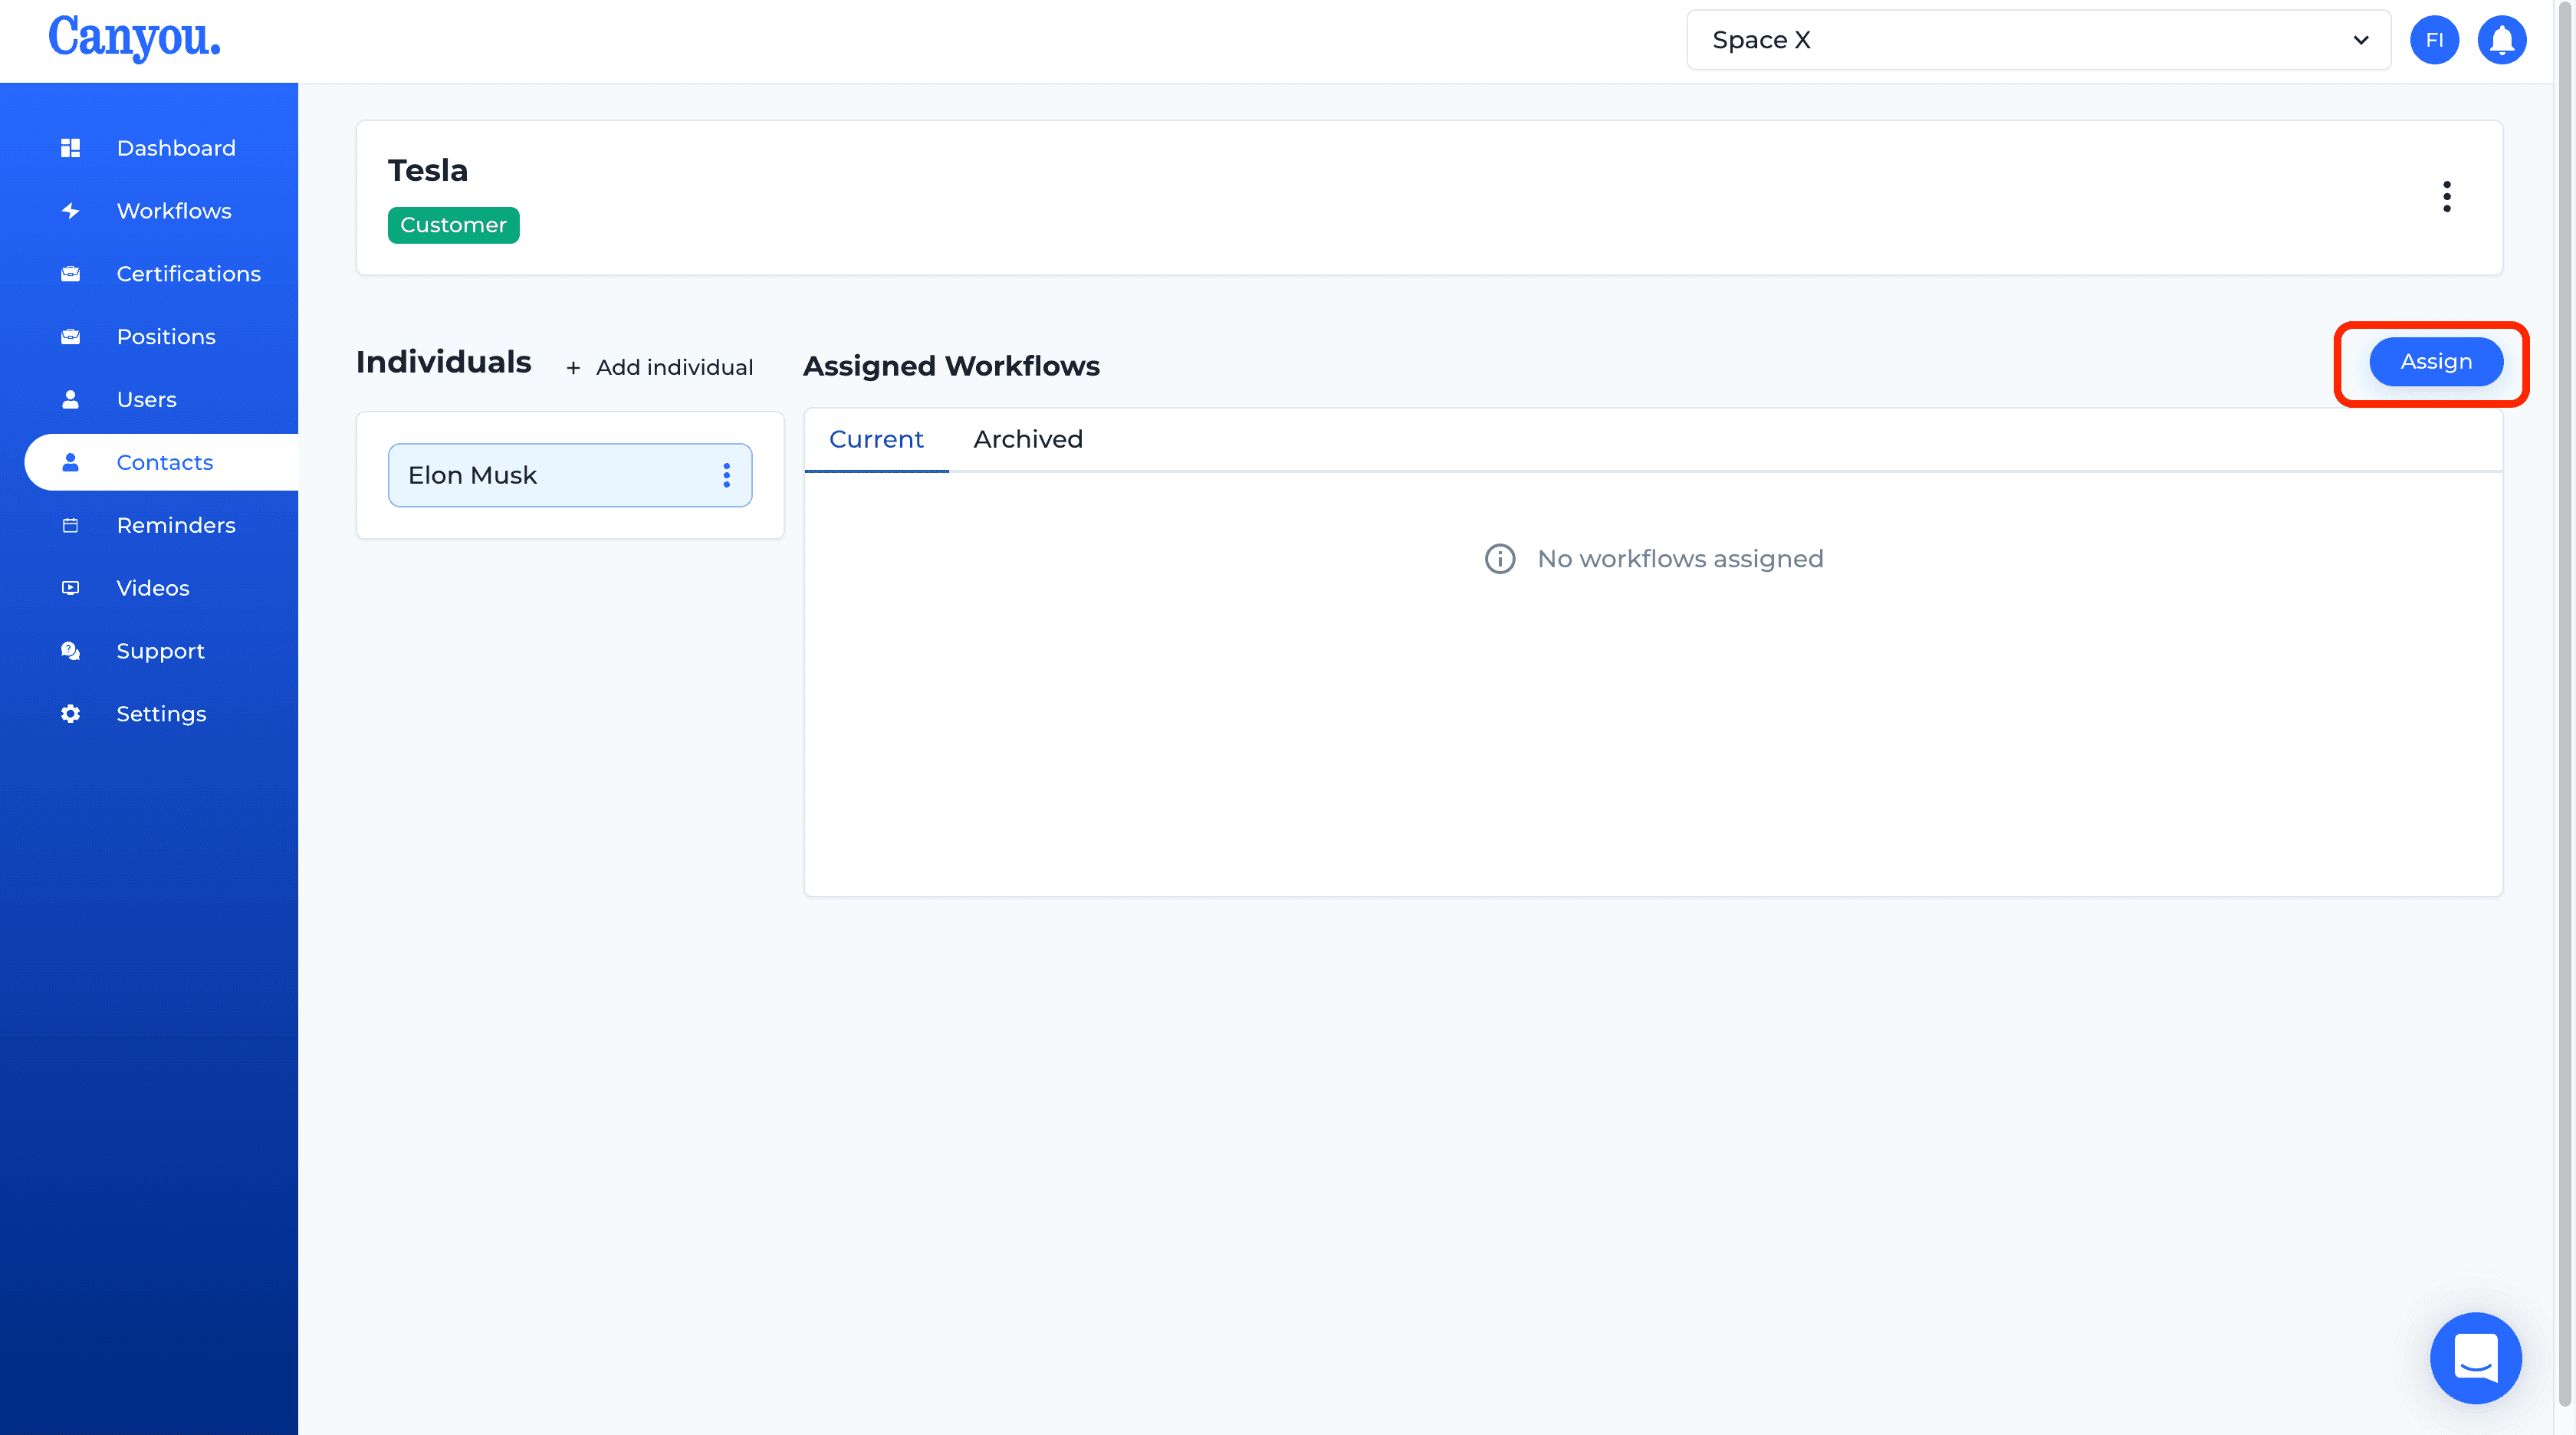Viewport: 2576px width, 1435px height.
Task: Click the Reminders icon in sidebar
Action: pos(71,525)
